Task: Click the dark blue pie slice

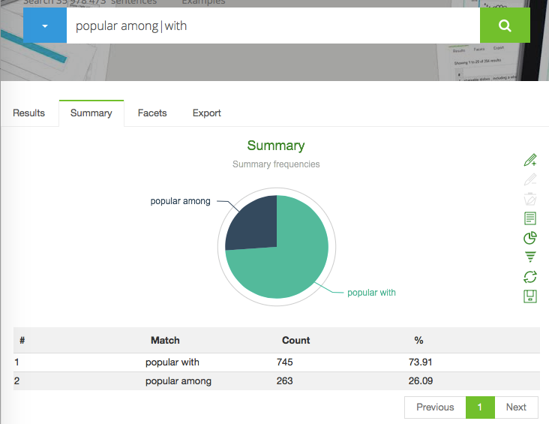Action: click(253, 223)
